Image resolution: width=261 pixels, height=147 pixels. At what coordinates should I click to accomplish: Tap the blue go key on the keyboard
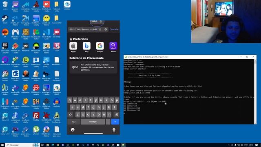tap(115, 122)
